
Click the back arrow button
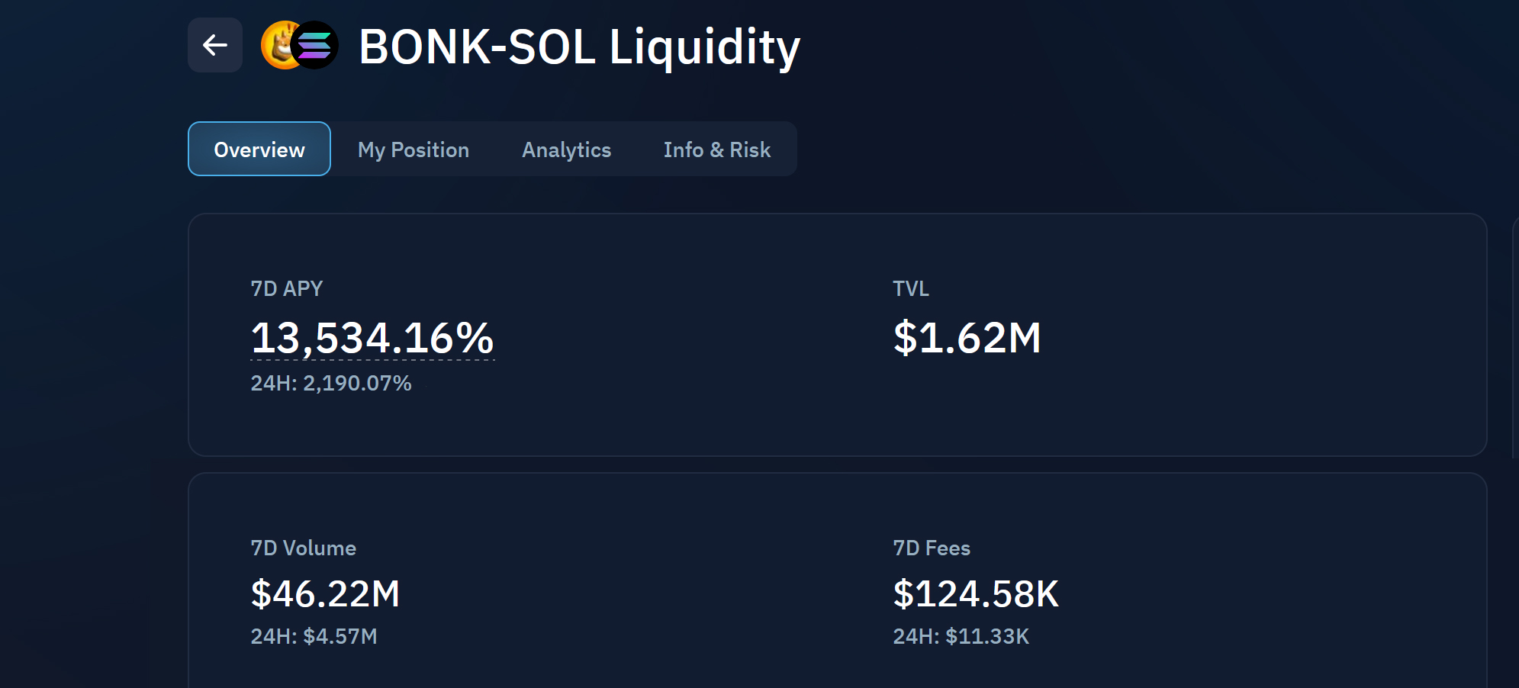tap(215, 45)
